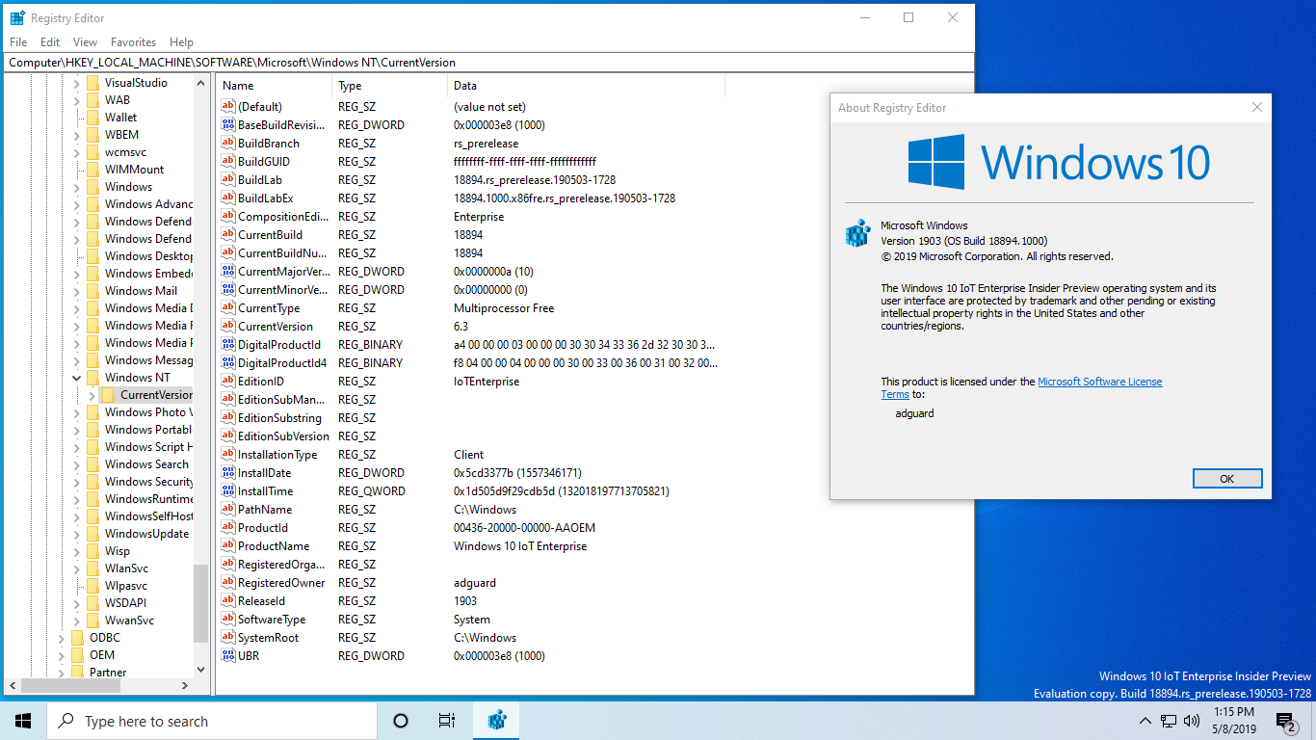1316x740 pixels.
Task: Open the Favorites menu
Action: [133, 42]
